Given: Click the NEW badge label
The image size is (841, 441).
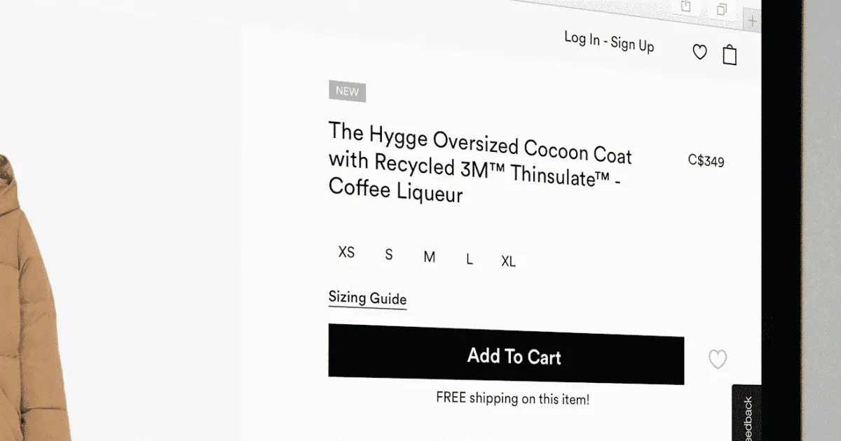Looking at the screenshot, I should coord(347,91).
